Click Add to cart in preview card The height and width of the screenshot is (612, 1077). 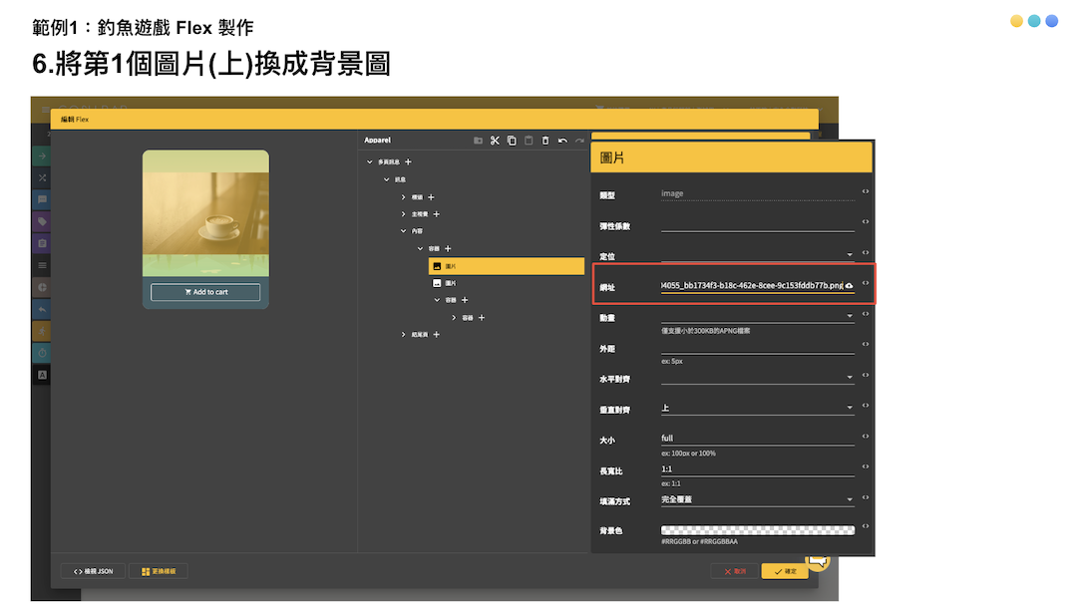pos(205,292)
